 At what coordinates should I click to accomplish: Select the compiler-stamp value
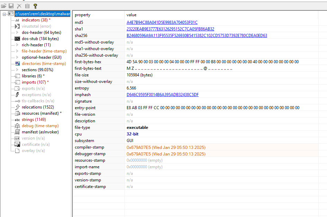pos(166,148)
